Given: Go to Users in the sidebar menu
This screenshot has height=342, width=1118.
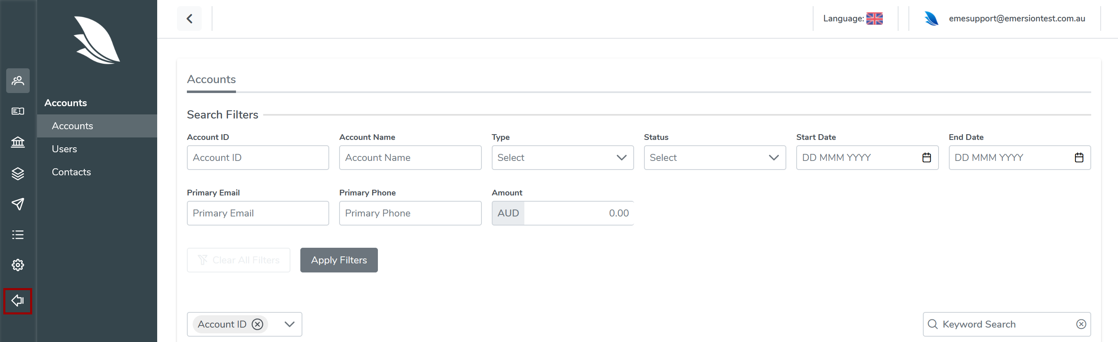Looking at the screenshot, I should click(64, 149).
